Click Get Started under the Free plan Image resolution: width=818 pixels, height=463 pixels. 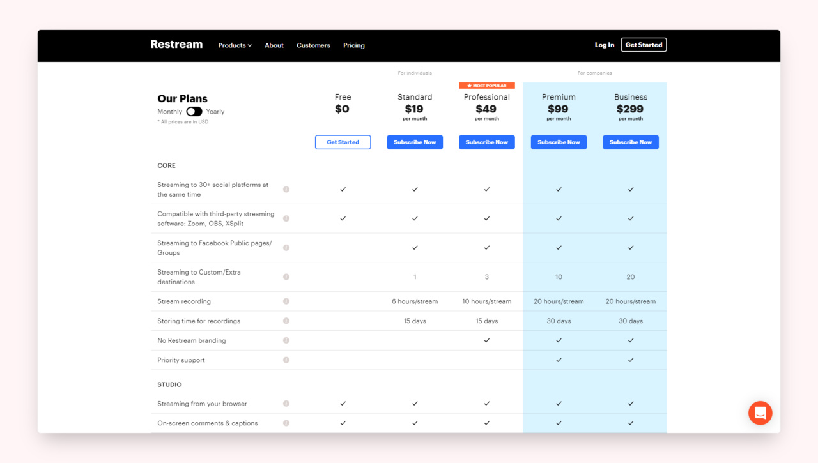tap(343, 142)
